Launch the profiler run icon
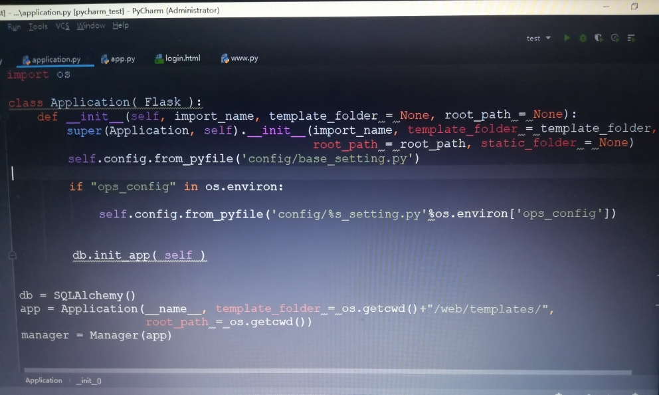 coord(615,38)
